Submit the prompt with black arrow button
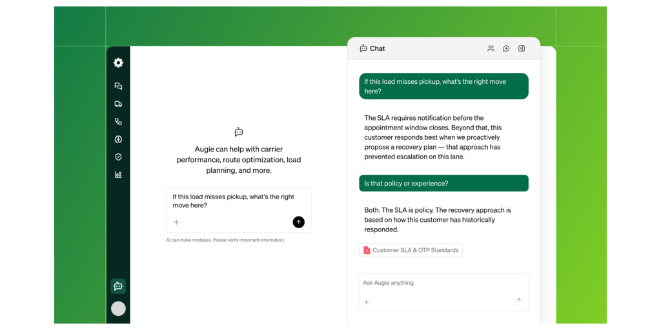Image resolution: width=661 pixels, height=330 pixels. 298,222
